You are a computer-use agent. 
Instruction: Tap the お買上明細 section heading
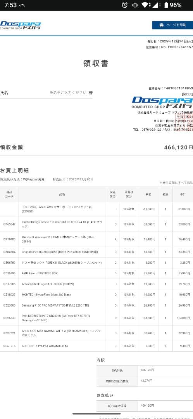(14, 170)
